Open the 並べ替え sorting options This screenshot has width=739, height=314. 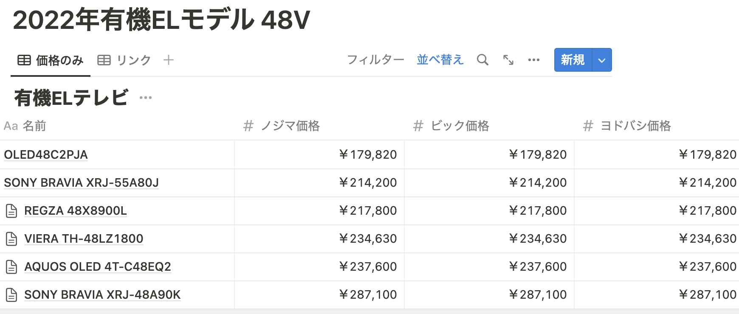pos(440,60)
